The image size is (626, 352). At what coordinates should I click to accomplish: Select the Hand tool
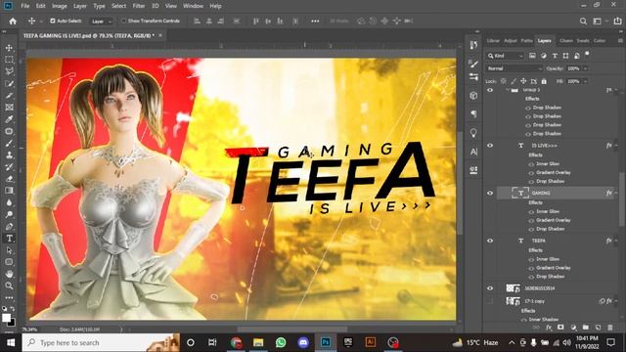[9, 274]
